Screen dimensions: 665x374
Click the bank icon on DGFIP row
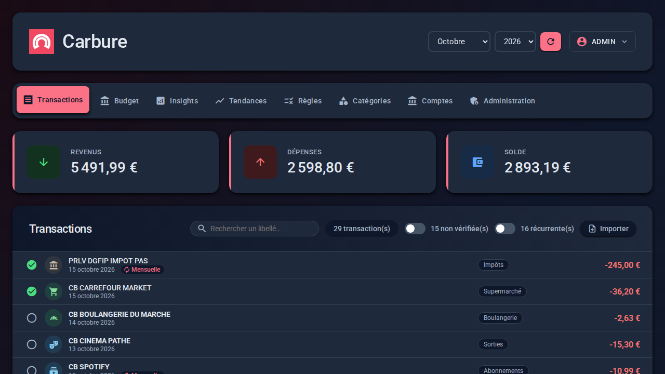pyautogui.click(x=54, y=265)
